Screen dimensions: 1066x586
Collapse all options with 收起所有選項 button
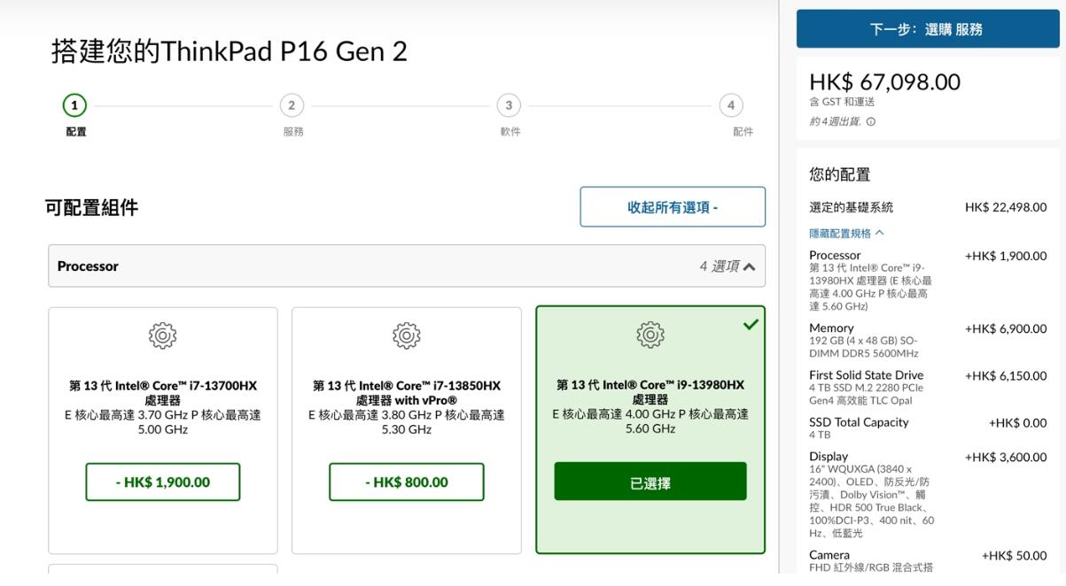click(673, 207)
